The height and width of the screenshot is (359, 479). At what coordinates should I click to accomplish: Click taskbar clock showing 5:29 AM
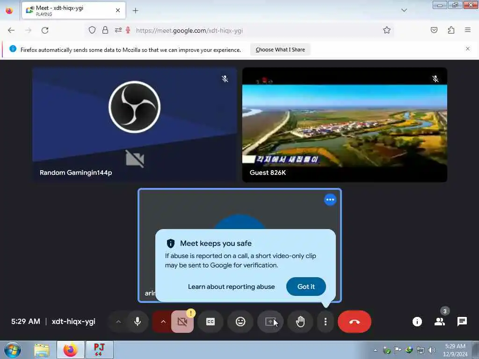point(455,350)
